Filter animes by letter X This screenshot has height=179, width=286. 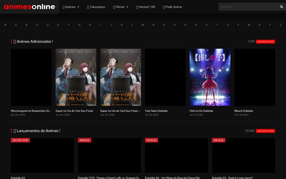point(259,25)
